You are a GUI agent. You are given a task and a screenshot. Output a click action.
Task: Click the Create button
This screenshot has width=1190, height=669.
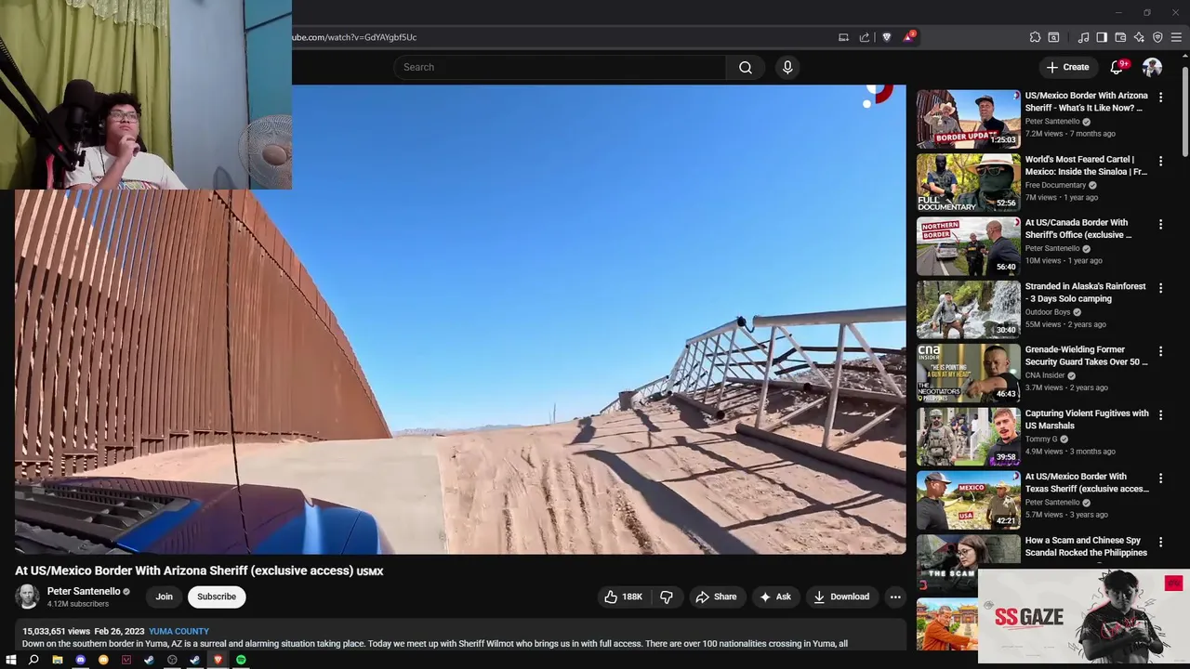1067,67
